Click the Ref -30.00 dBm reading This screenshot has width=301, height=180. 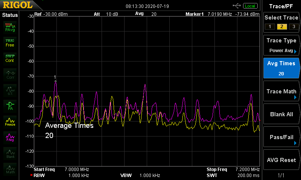(x=51, y=14)
